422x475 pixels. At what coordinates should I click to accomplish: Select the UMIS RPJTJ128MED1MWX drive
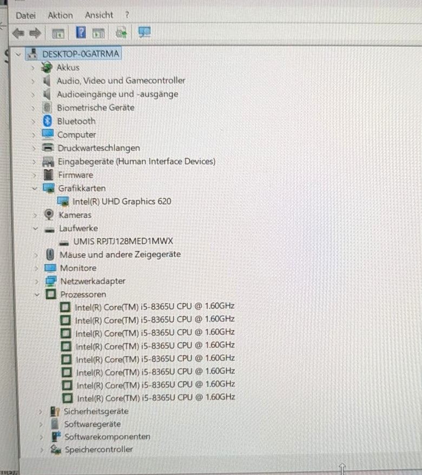pyautogui.click(x=123, y=241)
